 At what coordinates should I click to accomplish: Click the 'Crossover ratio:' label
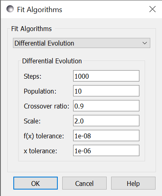46,106
